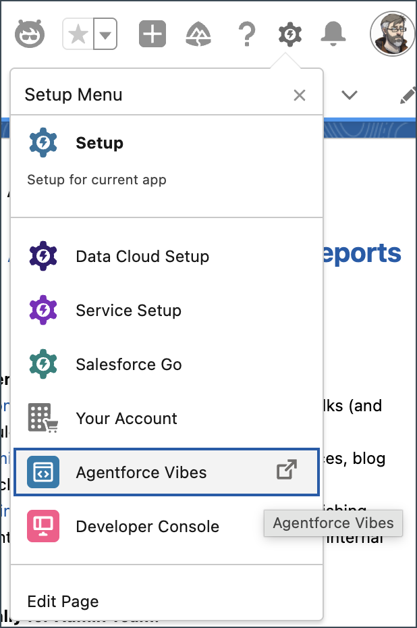Click the Your Account building icon

43,418
